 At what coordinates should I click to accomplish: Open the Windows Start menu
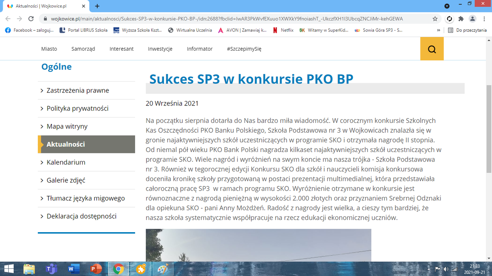coord(8,269)
